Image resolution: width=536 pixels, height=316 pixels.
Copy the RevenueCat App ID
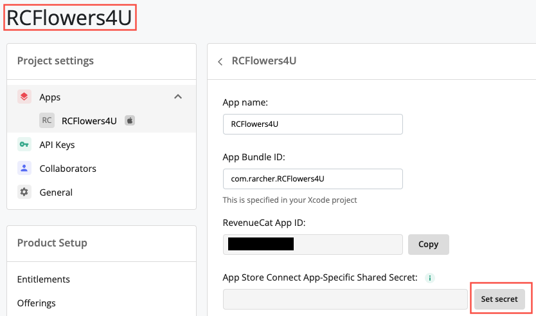point(428,245)
